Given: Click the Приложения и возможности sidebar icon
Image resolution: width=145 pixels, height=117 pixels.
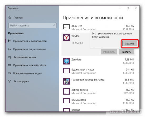Looking at the screenshot, I should point(9,41).
